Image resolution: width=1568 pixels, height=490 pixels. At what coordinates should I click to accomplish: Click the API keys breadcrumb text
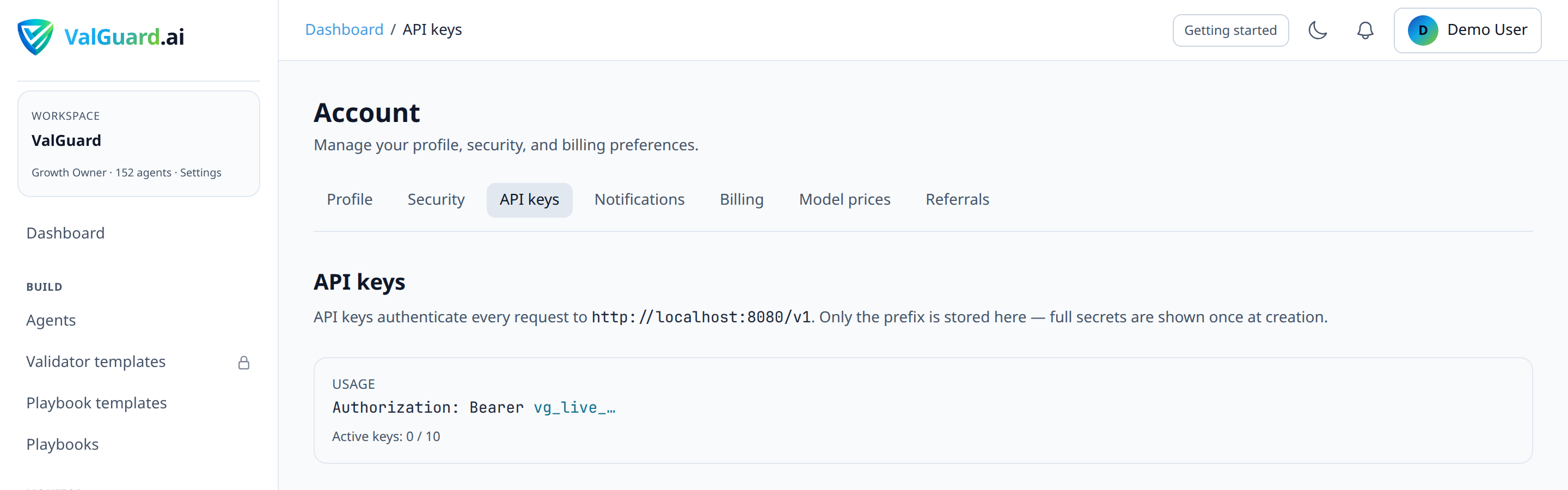click(x=432, y=30)
